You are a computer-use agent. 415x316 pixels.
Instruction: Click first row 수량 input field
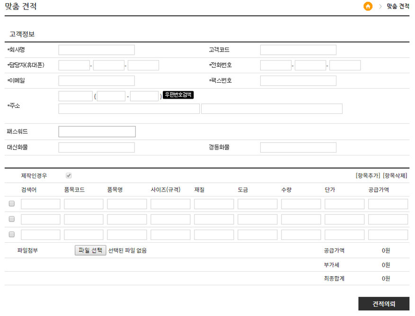point(301,204)
